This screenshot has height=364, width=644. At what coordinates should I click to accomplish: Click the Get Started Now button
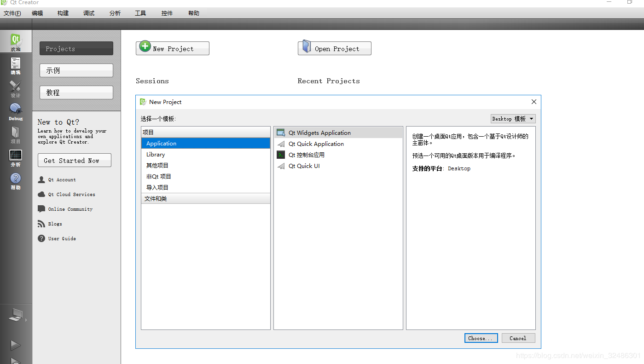tap(75, 160)
